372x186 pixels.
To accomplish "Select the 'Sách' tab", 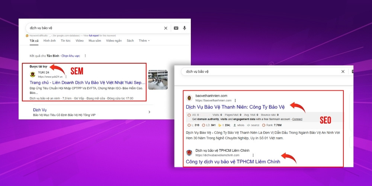I will pos(130,41).
